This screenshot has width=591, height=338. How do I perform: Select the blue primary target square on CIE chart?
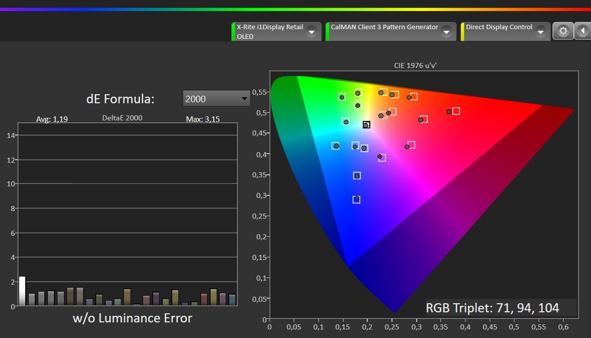(356, 199)
